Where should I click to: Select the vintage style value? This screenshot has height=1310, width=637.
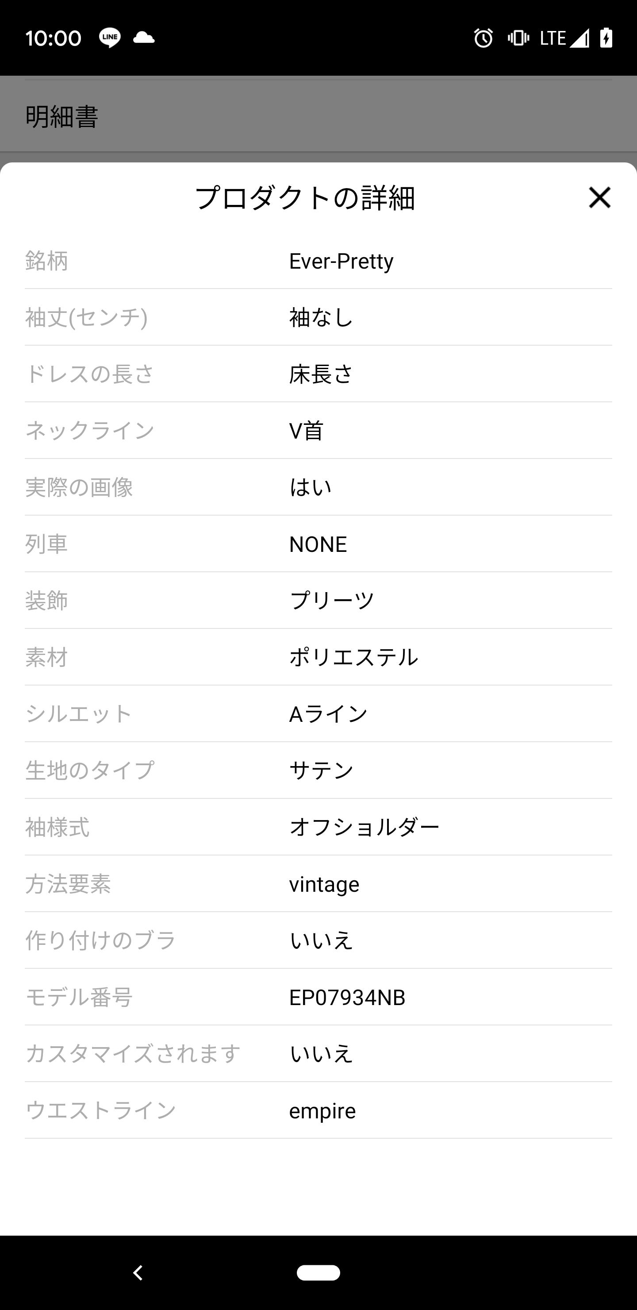pyautogui.click(x=324, y=884)
